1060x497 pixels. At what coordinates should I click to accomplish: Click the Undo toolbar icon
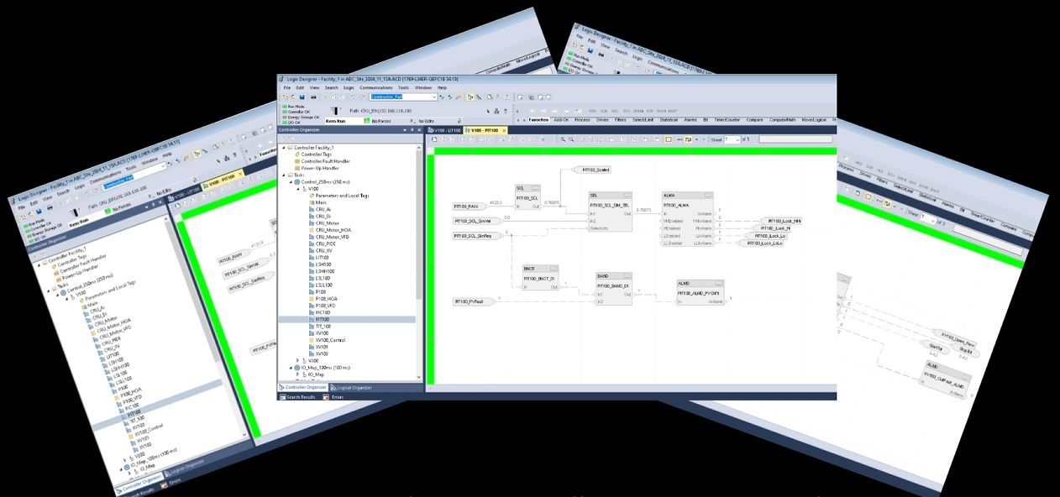point(353,97)
